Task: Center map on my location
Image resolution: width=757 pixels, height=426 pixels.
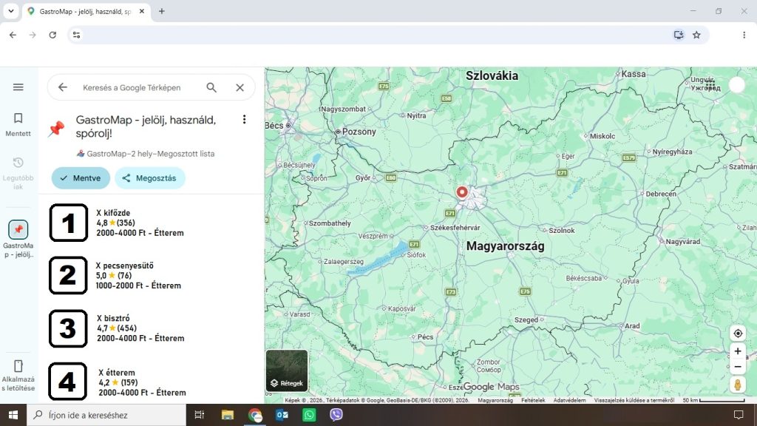Action: [738, 334]
